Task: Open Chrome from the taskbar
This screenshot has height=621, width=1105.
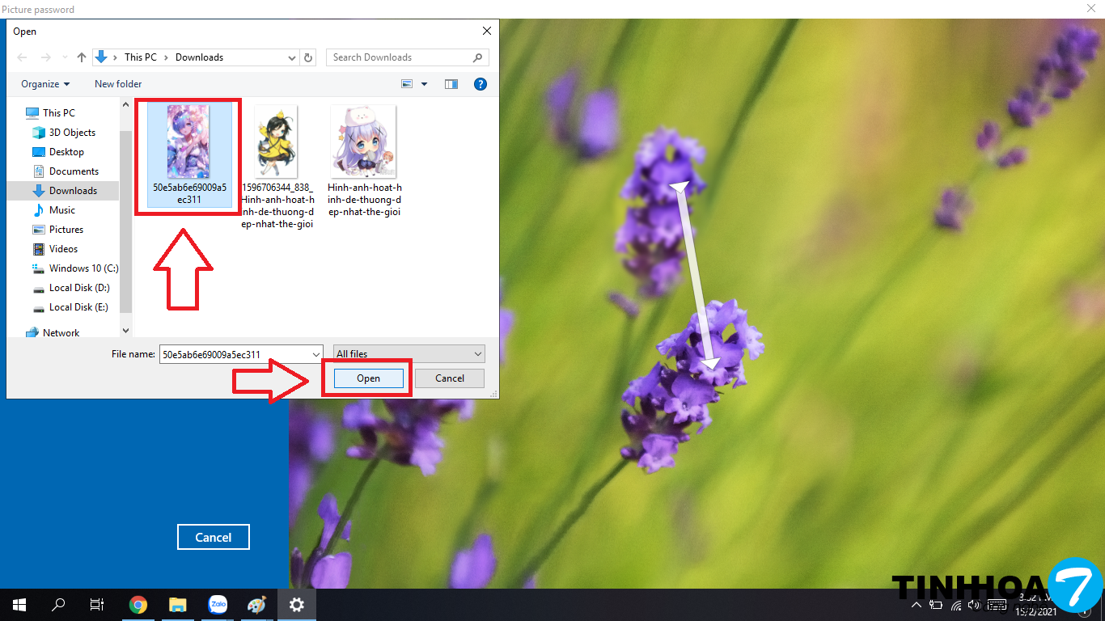Action: 138,605
